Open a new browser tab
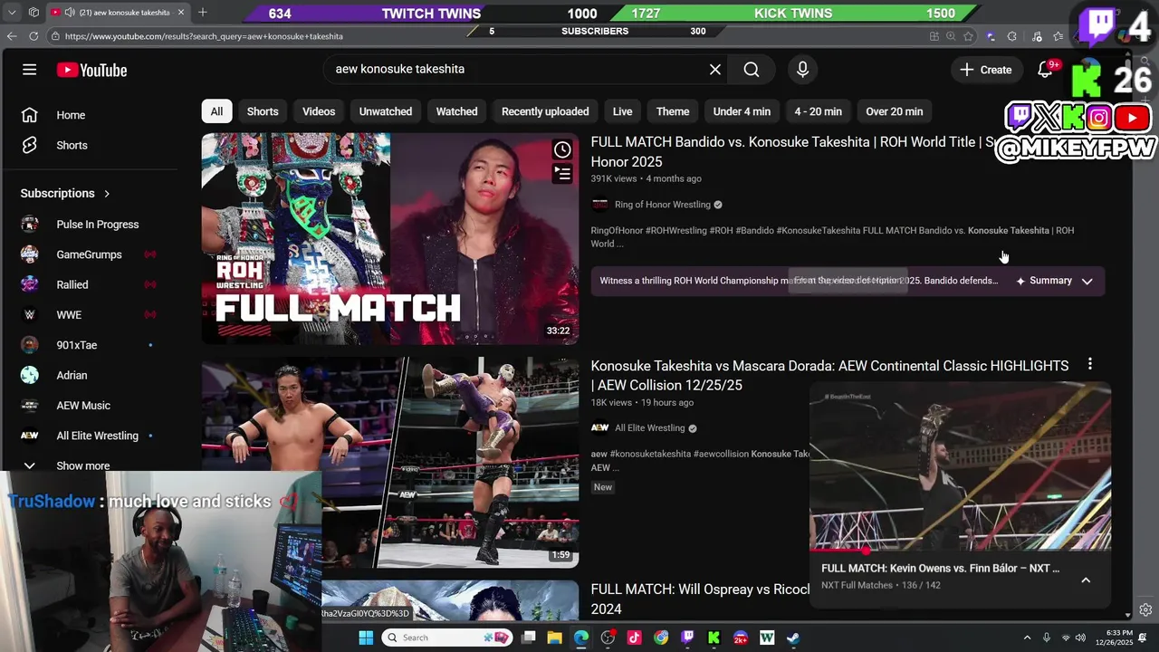The height and width of the screenshot is (652, 1159). [202, 13]
